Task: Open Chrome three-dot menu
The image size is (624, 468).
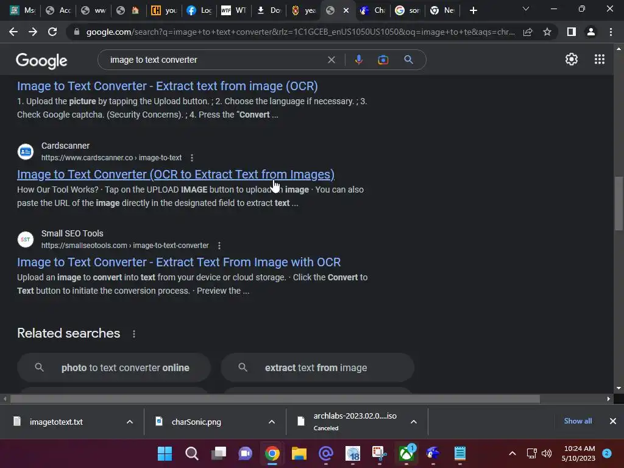Action: [x=611, y=32]
